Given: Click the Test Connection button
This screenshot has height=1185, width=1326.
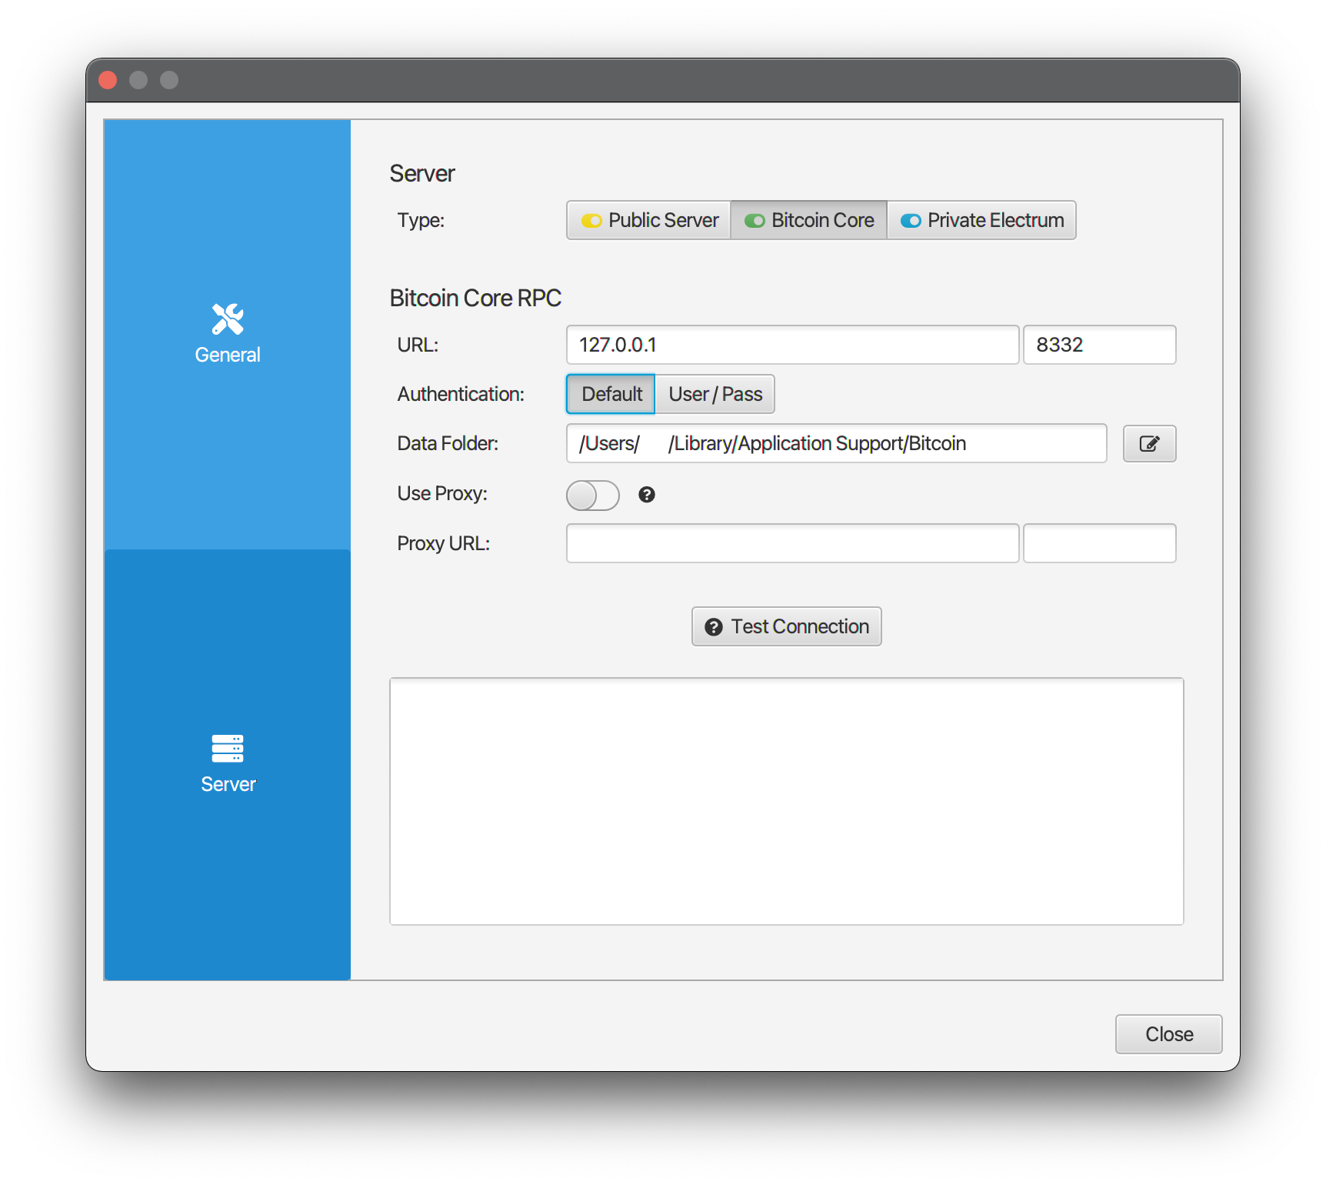Looking at the screenshot, I should point(786,626).
